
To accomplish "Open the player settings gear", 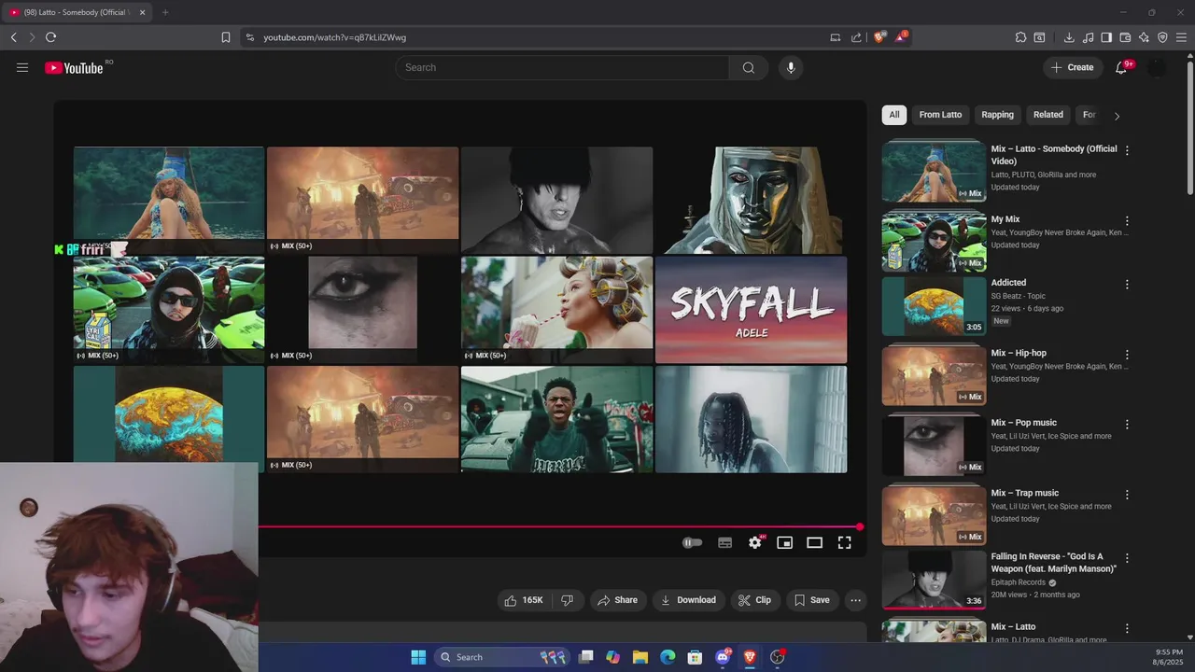I will [x=755, y=542].
